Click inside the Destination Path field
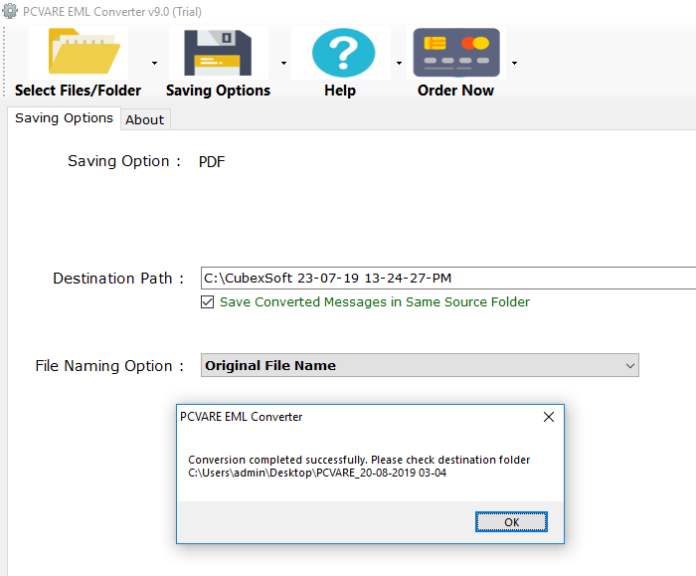 448,278
